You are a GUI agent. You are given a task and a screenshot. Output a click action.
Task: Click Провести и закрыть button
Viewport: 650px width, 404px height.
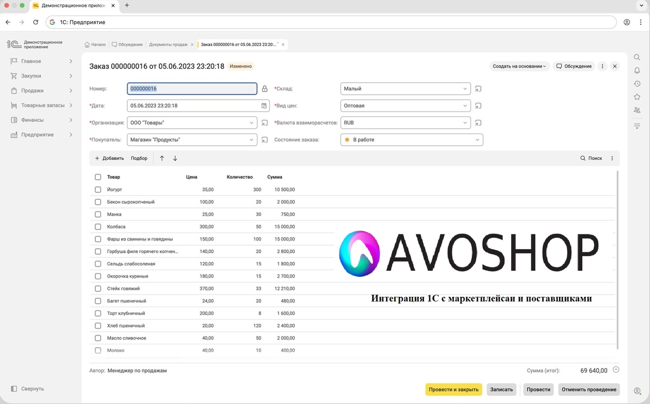[x=453, y=389]
